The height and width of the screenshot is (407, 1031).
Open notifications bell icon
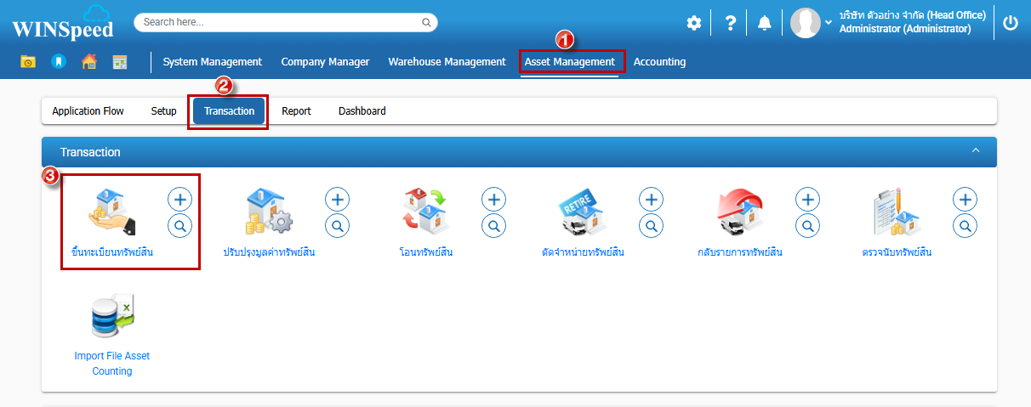click(x=765, y=23)
